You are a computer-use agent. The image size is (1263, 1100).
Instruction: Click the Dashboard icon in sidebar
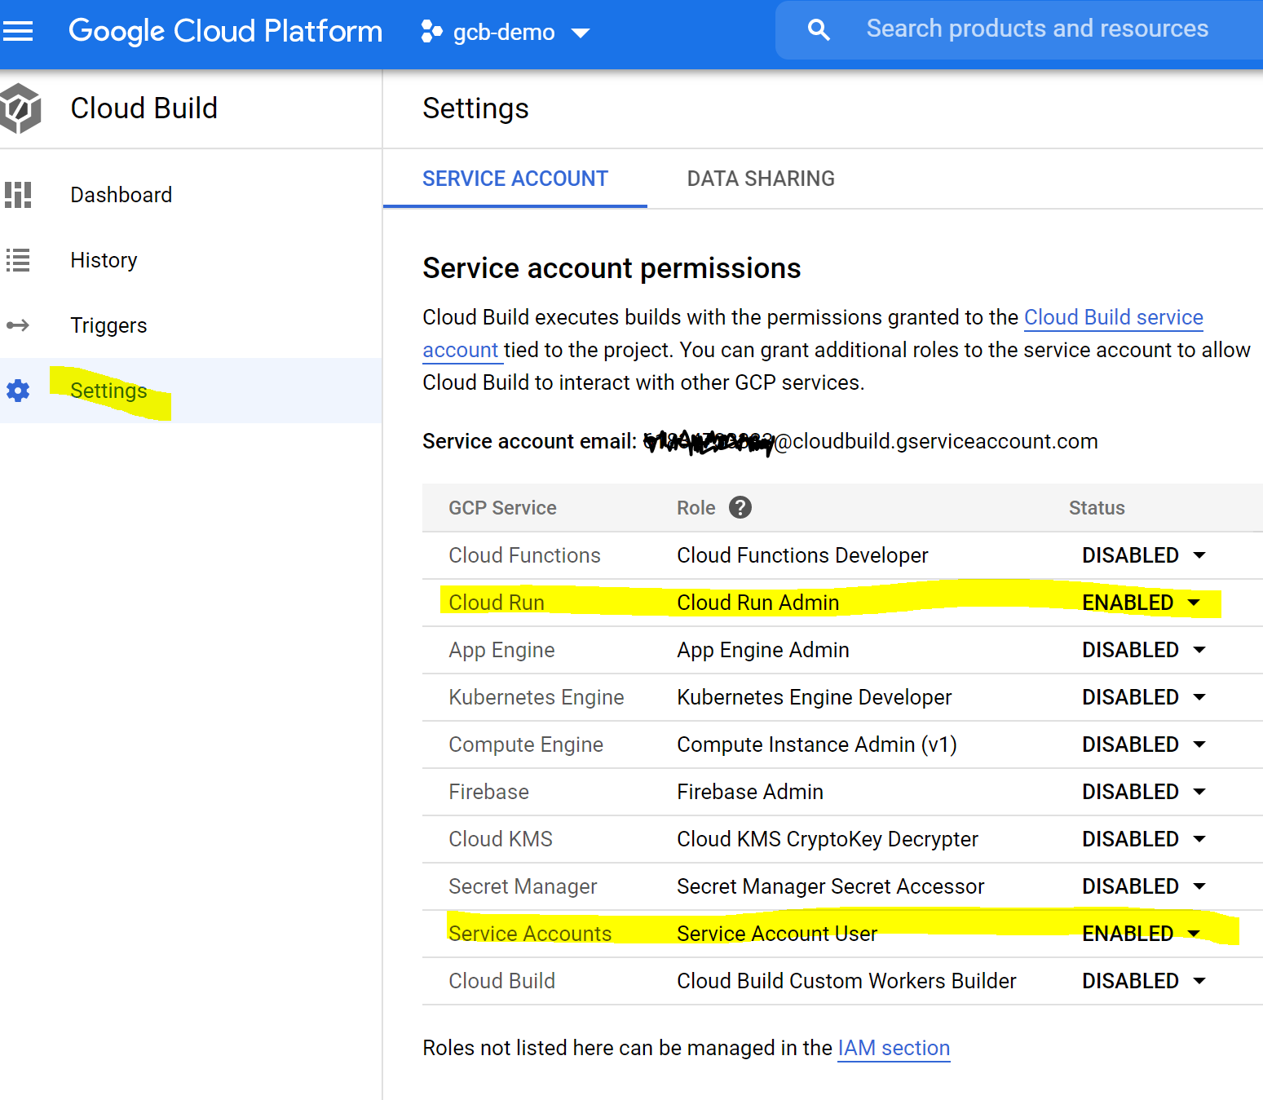point(18,195)
